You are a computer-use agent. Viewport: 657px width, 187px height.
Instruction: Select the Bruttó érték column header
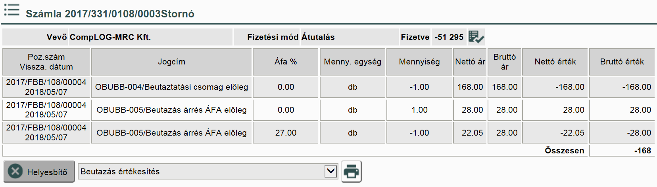click(x=622, y=62)
